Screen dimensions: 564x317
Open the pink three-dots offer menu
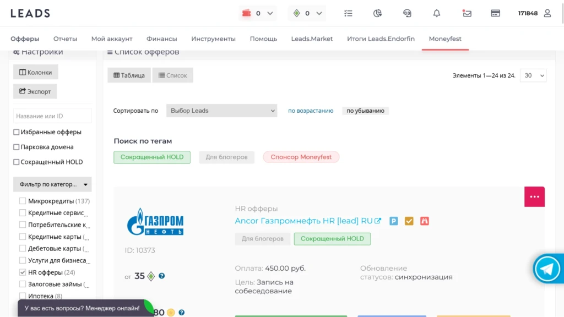pos(534,196)
